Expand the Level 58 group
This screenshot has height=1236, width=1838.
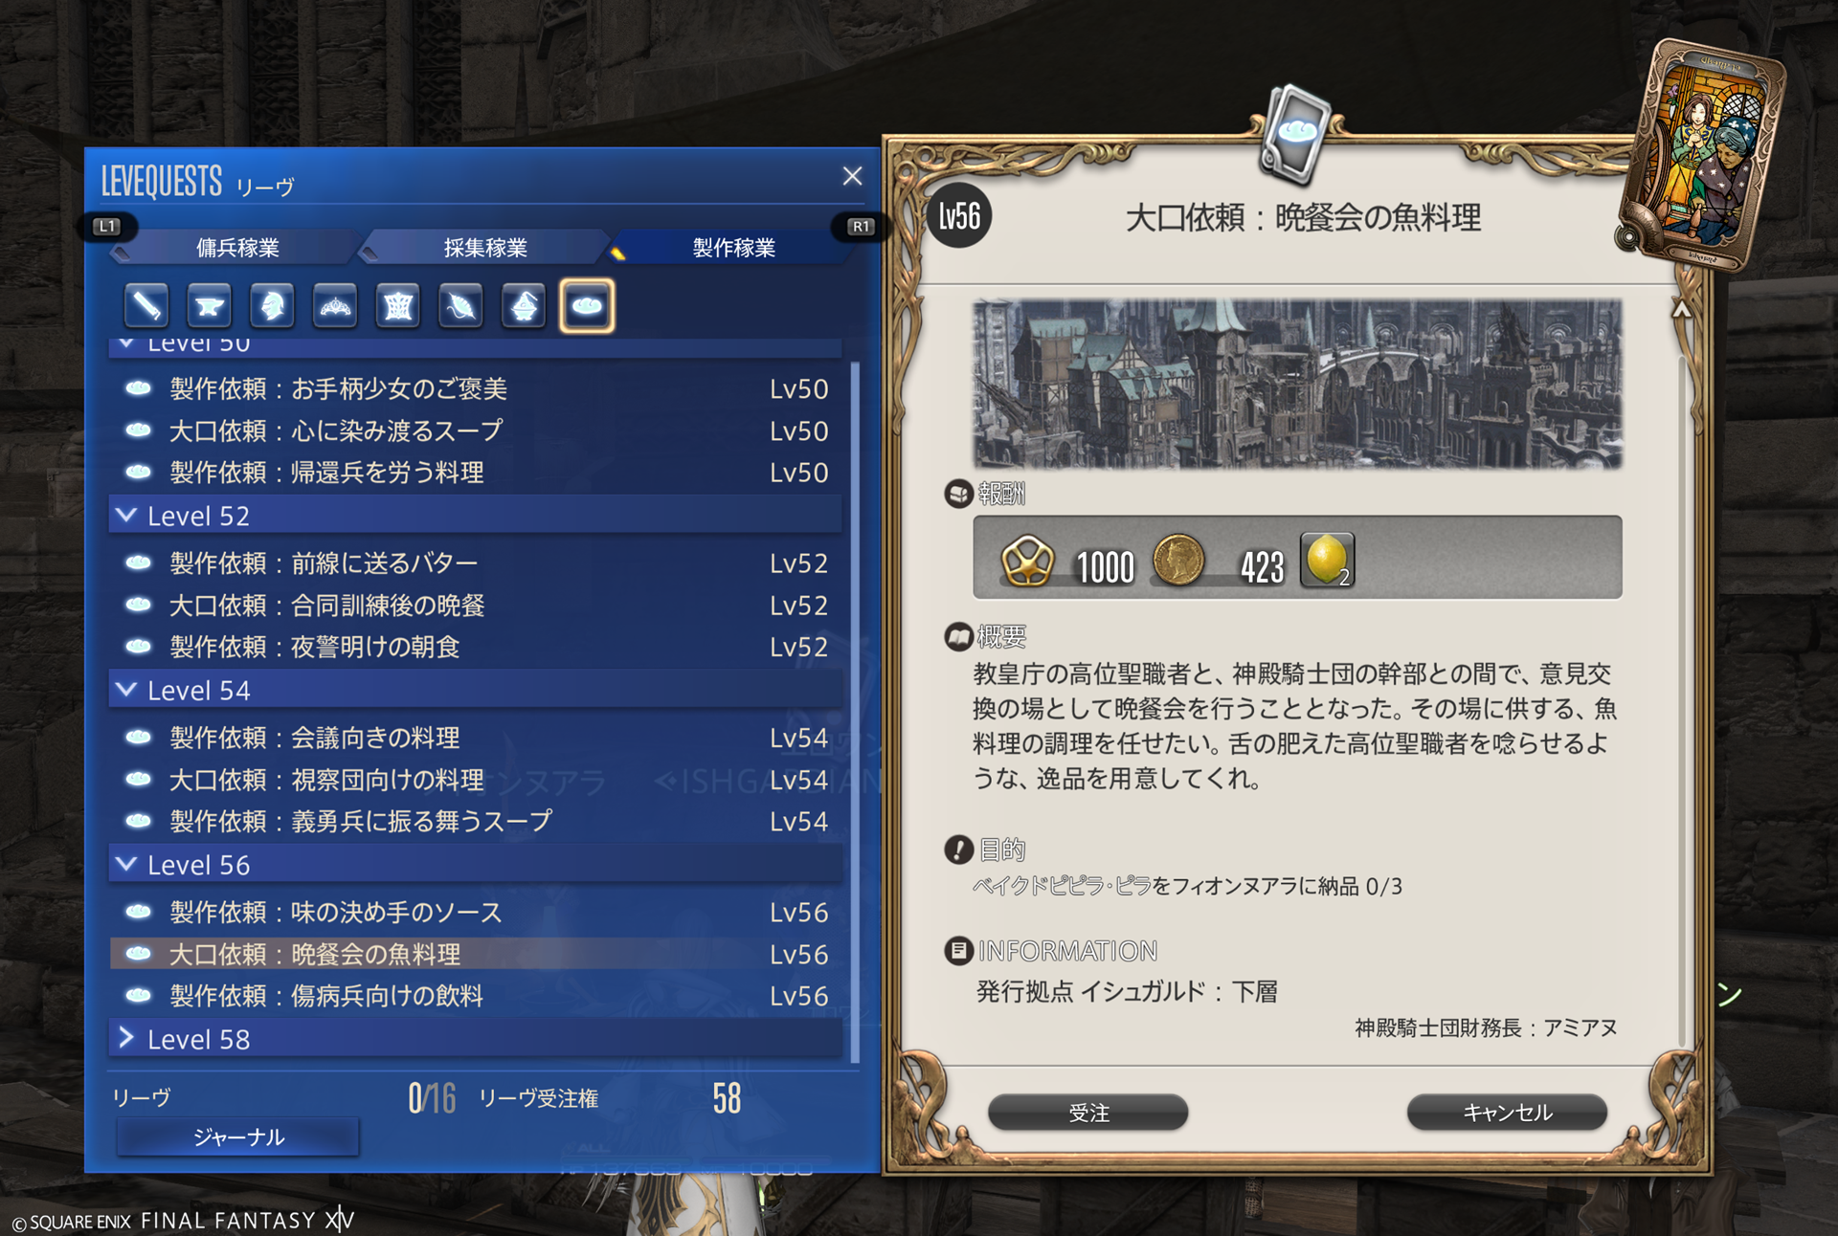pos(476,1039)
